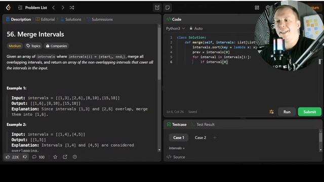This screenshot has height=182, width=324.
Task: Run the code
Action: click(x=287, y=112)
